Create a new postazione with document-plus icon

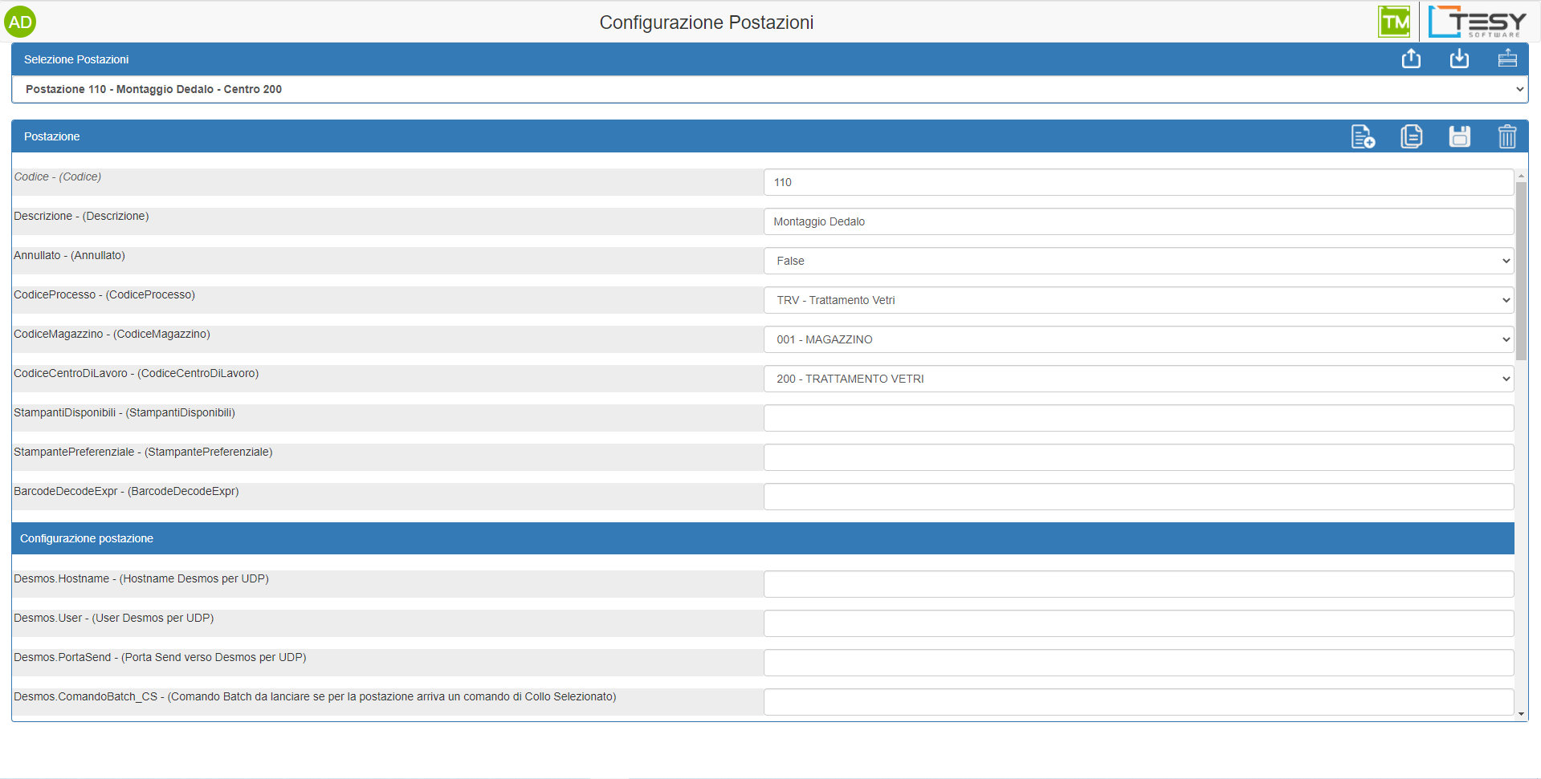pos(1363,136)
